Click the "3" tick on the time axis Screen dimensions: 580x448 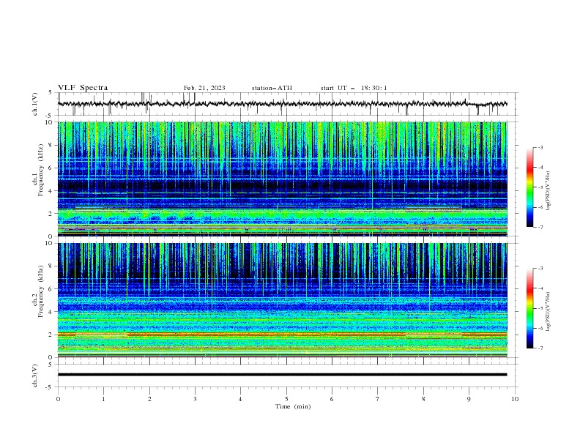[195, 399]
